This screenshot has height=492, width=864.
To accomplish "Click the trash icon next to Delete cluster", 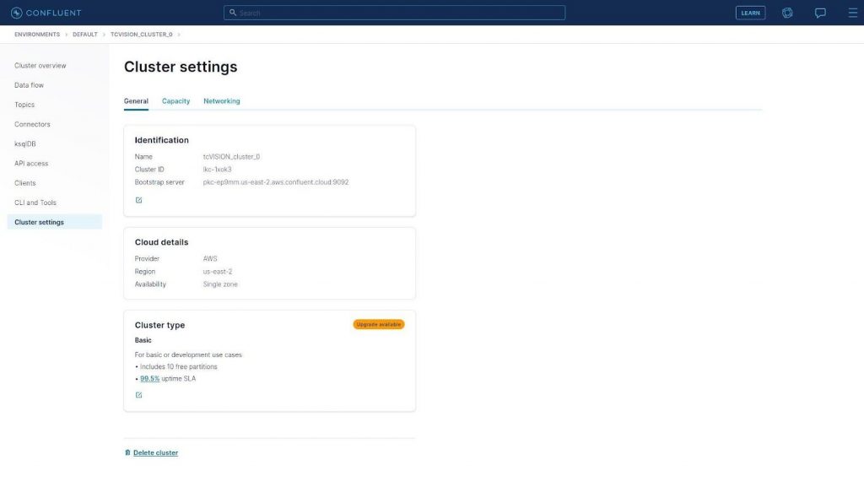I will tap(127, 452).
